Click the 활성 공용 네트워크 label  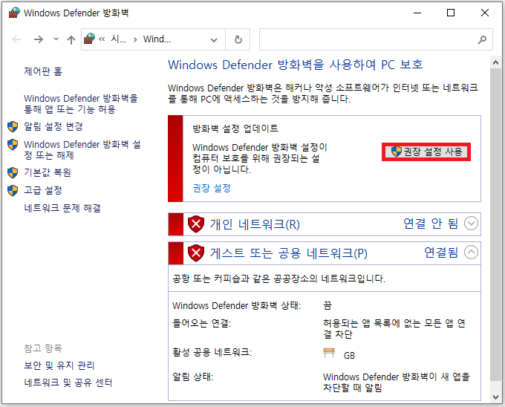pos(212,352)
